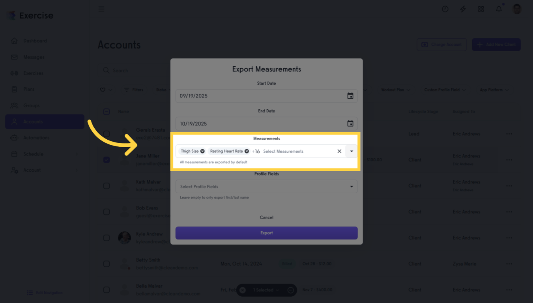Toggle the select-all checkbox in table header
Screen dimensions: 533x303
(x=107, y=111)
